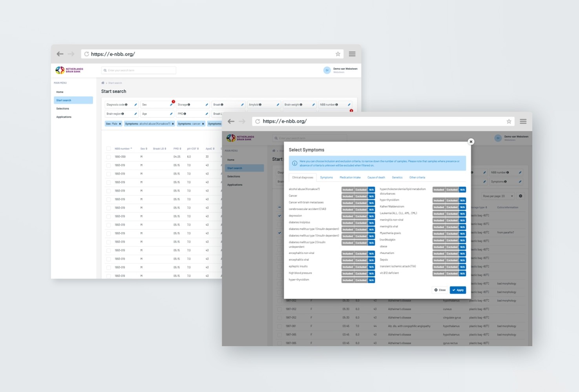Sort by the ApoE column header
This screenshot has width=579, height=392.
pos(210,149)
